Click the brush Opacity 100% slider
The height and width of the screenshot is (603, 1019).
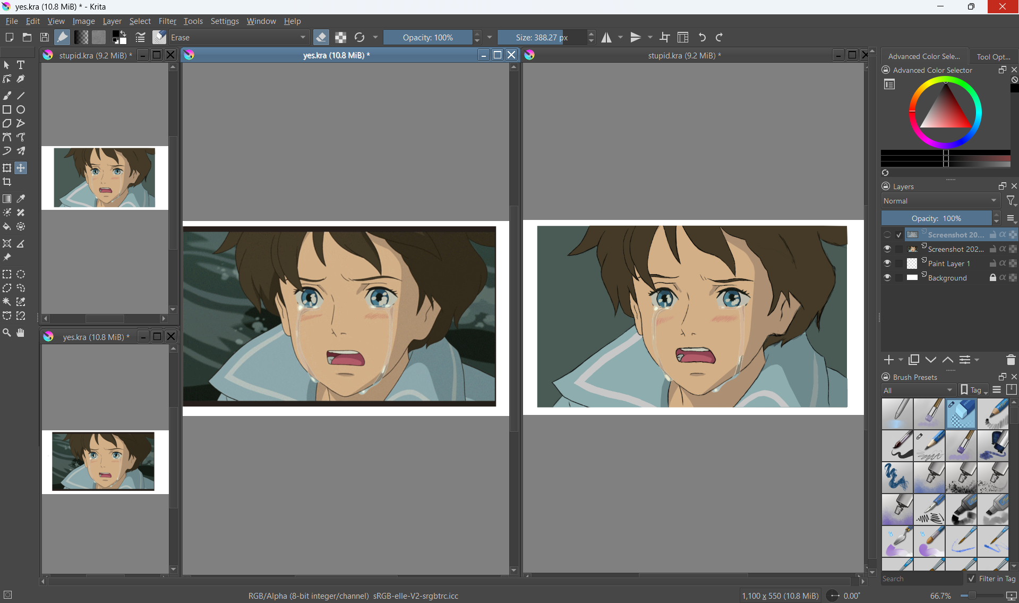tap(427, 37)
